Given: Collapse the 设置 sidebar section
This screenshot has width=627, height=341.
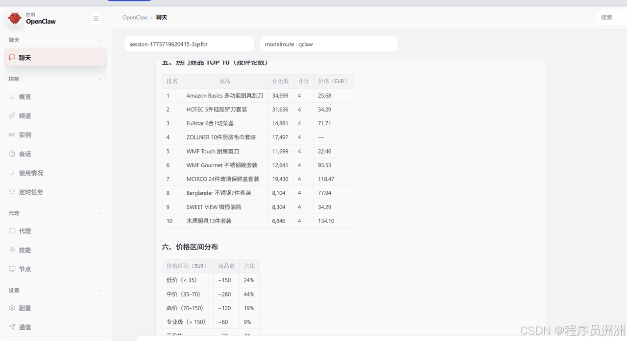Looking at the screenshot, I should [x=100, y=291].
